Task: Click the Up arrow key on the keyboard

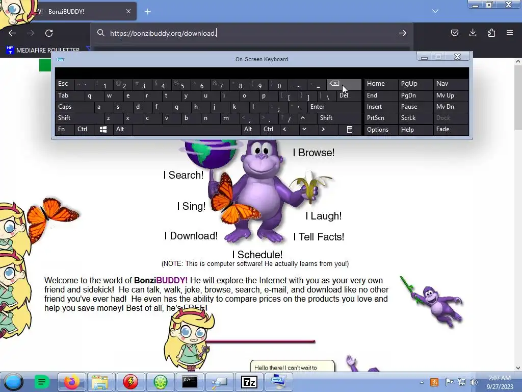Action: [303, 118]
